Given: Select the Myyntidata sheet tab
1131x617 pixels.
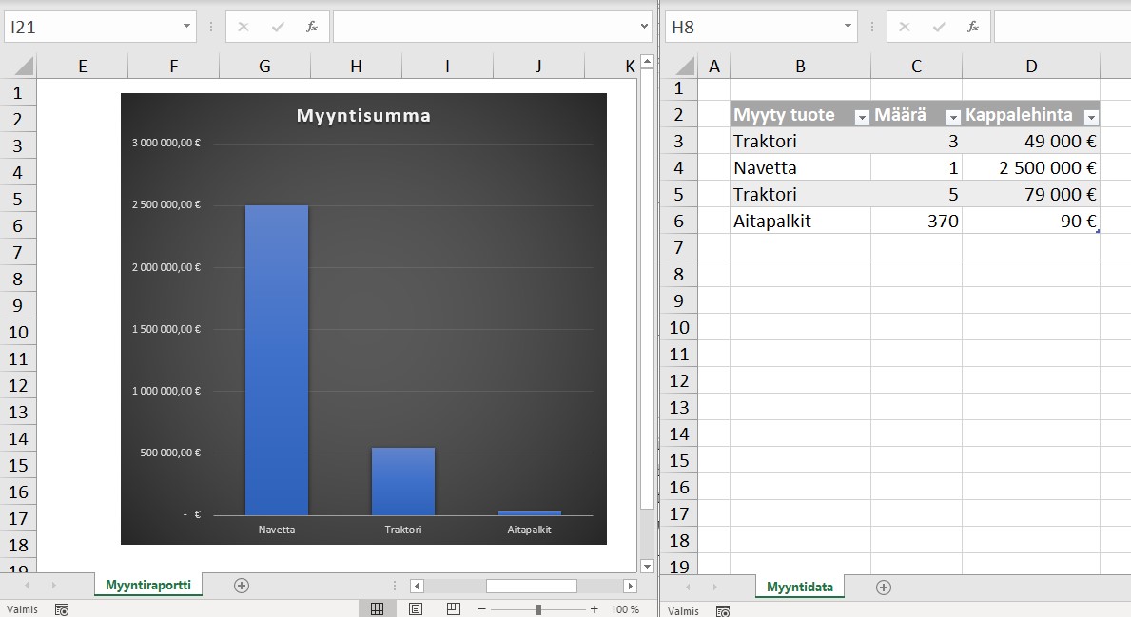Looking at the screenshot, I should click(800, 587).
